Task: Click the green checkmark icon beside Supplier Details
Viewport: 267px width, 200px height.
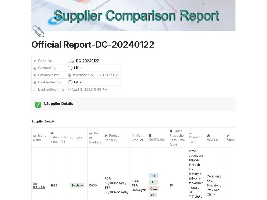Action: 38,105
